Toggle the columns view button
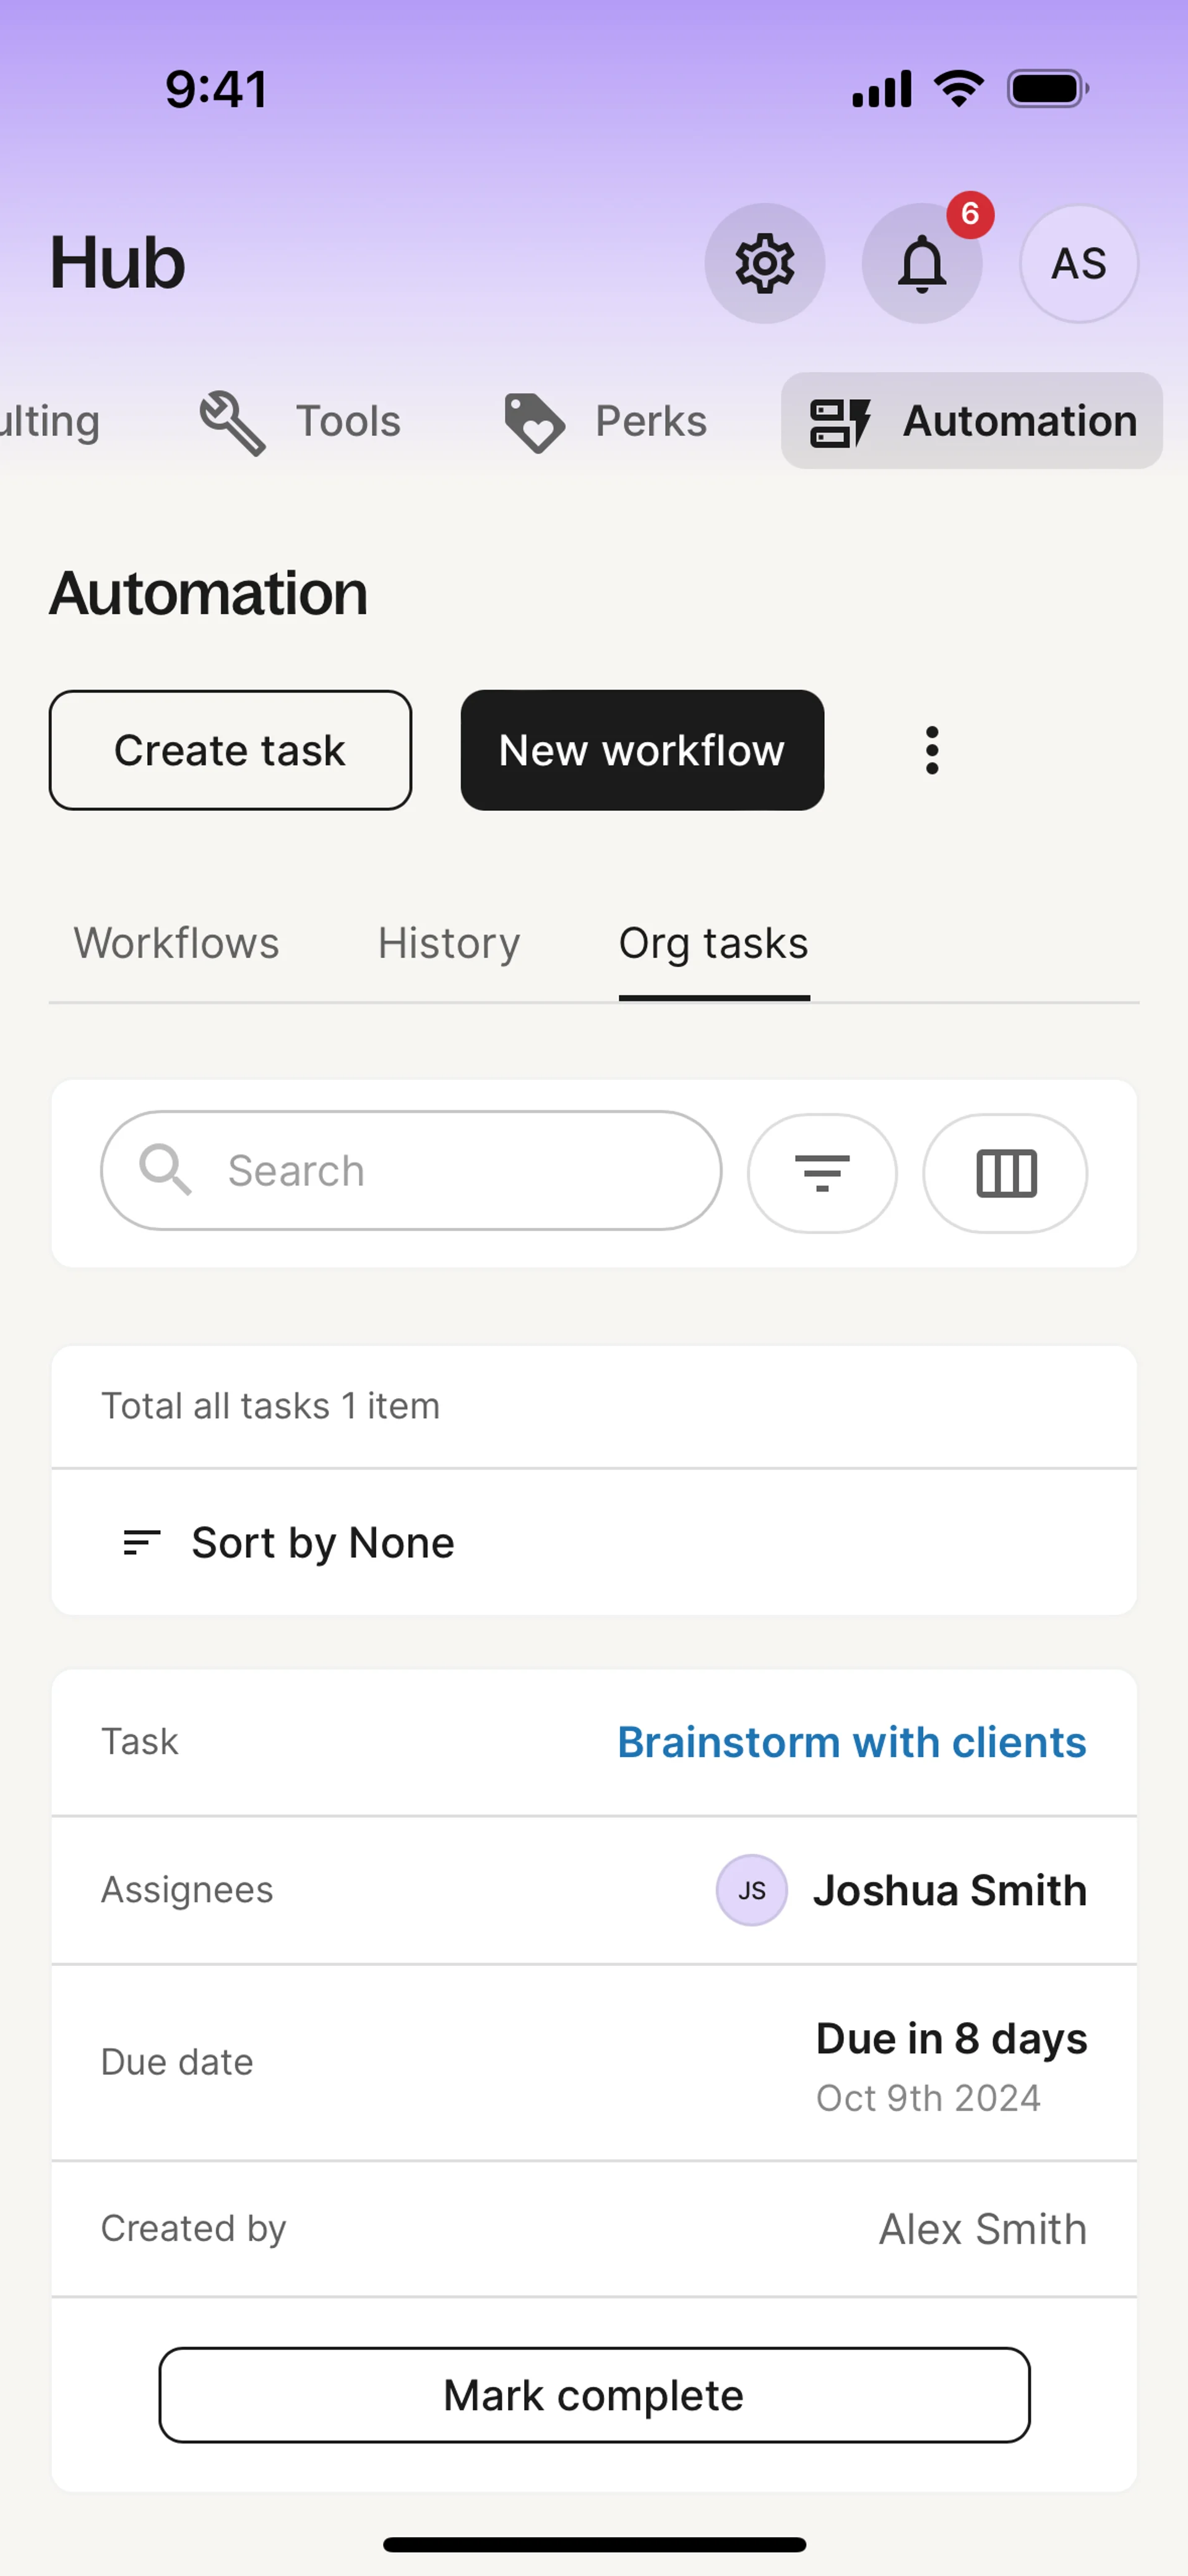This screenshot has width=1188, height=2576. 1005,1172
